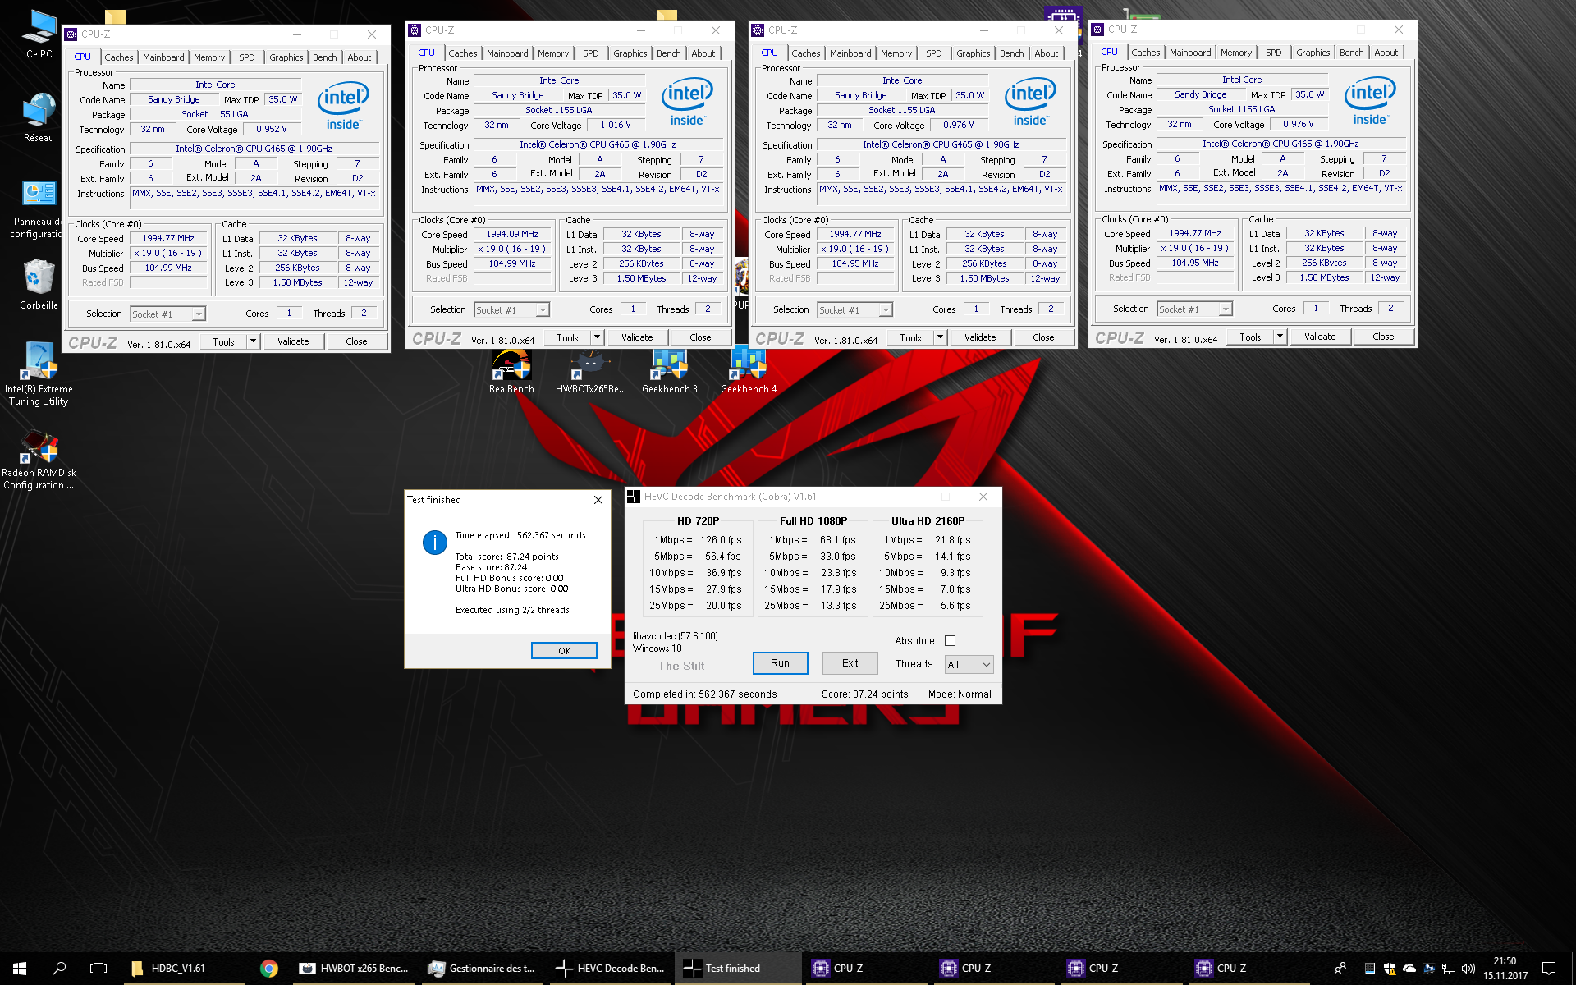The image size is (1576, 985).
Task: Select the Geekbench 3 desktop shortcut
Action: click(x=669, y=372)
